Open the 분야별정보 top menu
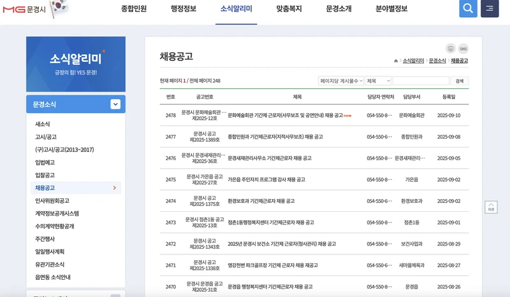Image resolution: width=510 pixels, height=297 pixels. point(391,9)
